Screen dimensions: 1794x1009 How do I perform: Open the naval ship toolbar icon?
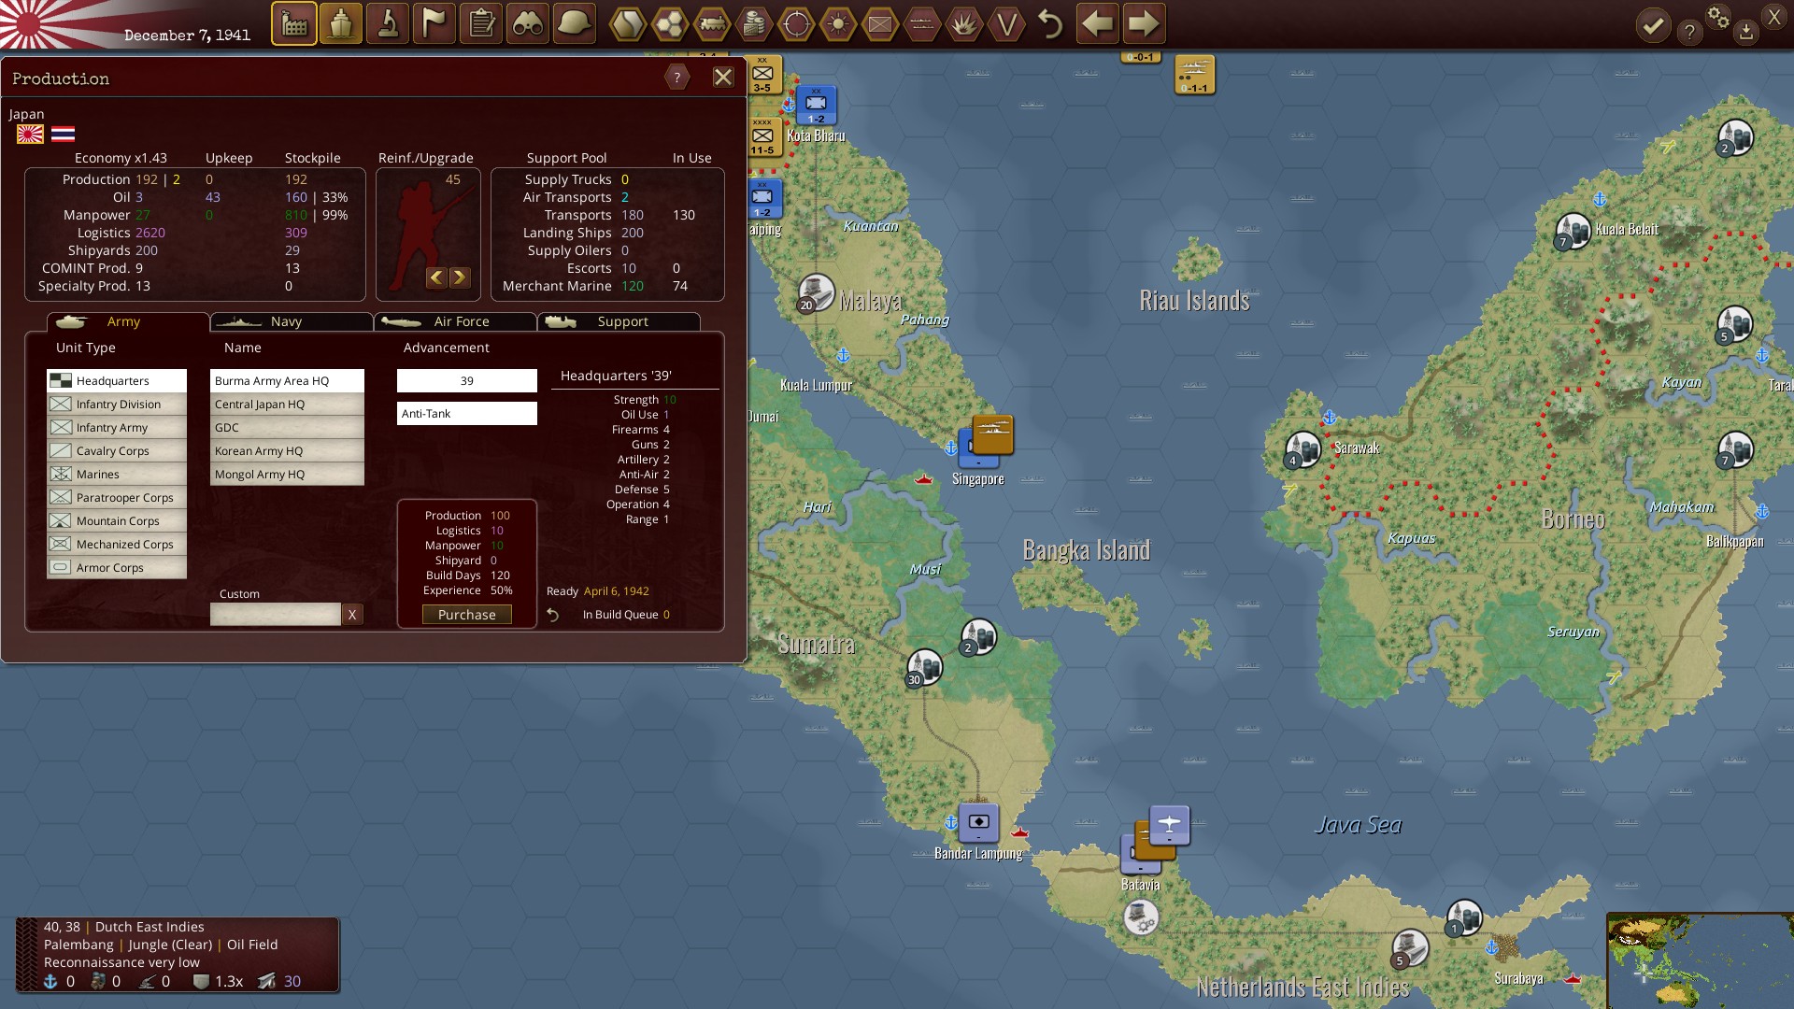(x=341, y=24)
